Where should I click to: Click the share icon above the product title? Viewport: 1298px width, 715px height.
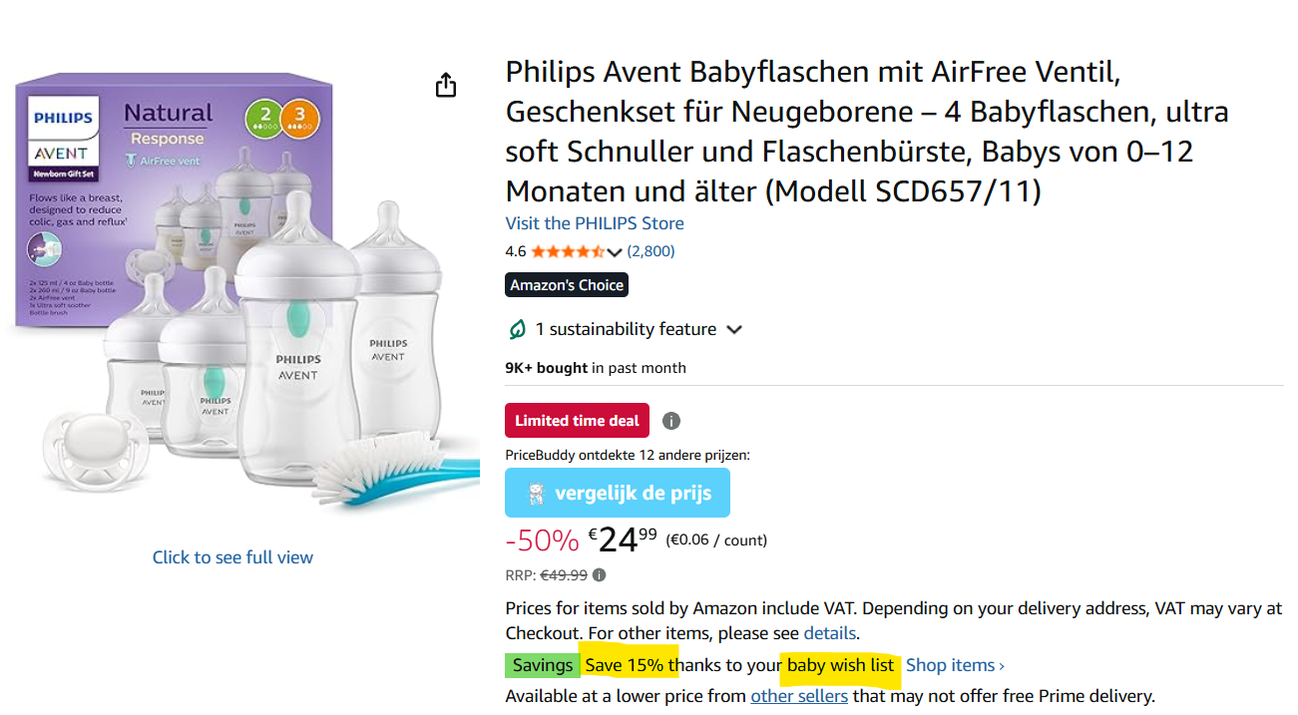pyautogui.click(x=445, y=85)
